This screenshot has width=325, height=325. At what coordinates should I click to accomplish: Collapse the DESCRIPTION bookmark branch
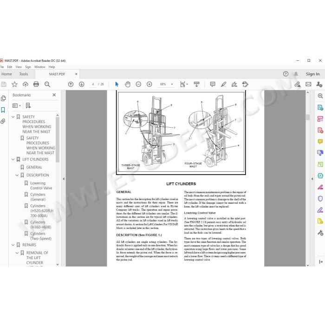tap(17, 175)
